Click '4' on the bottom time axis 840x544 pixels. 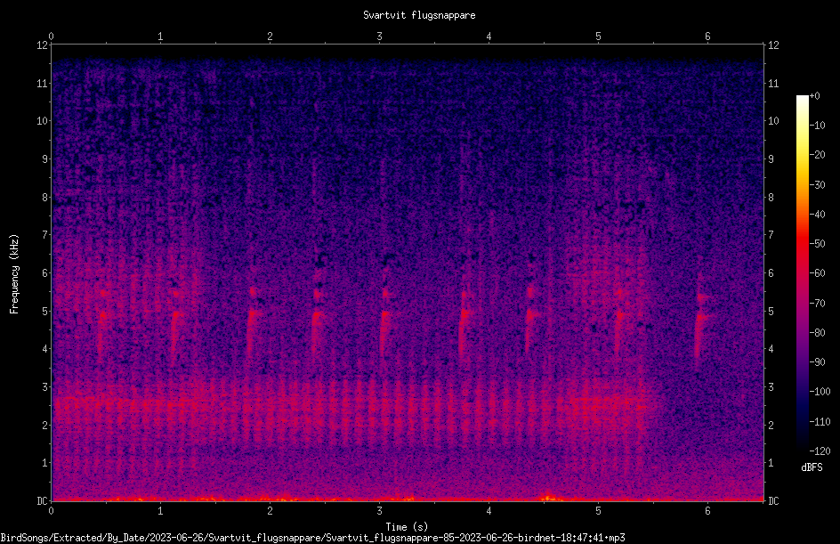pyautogui.click(x=489, y=511)
